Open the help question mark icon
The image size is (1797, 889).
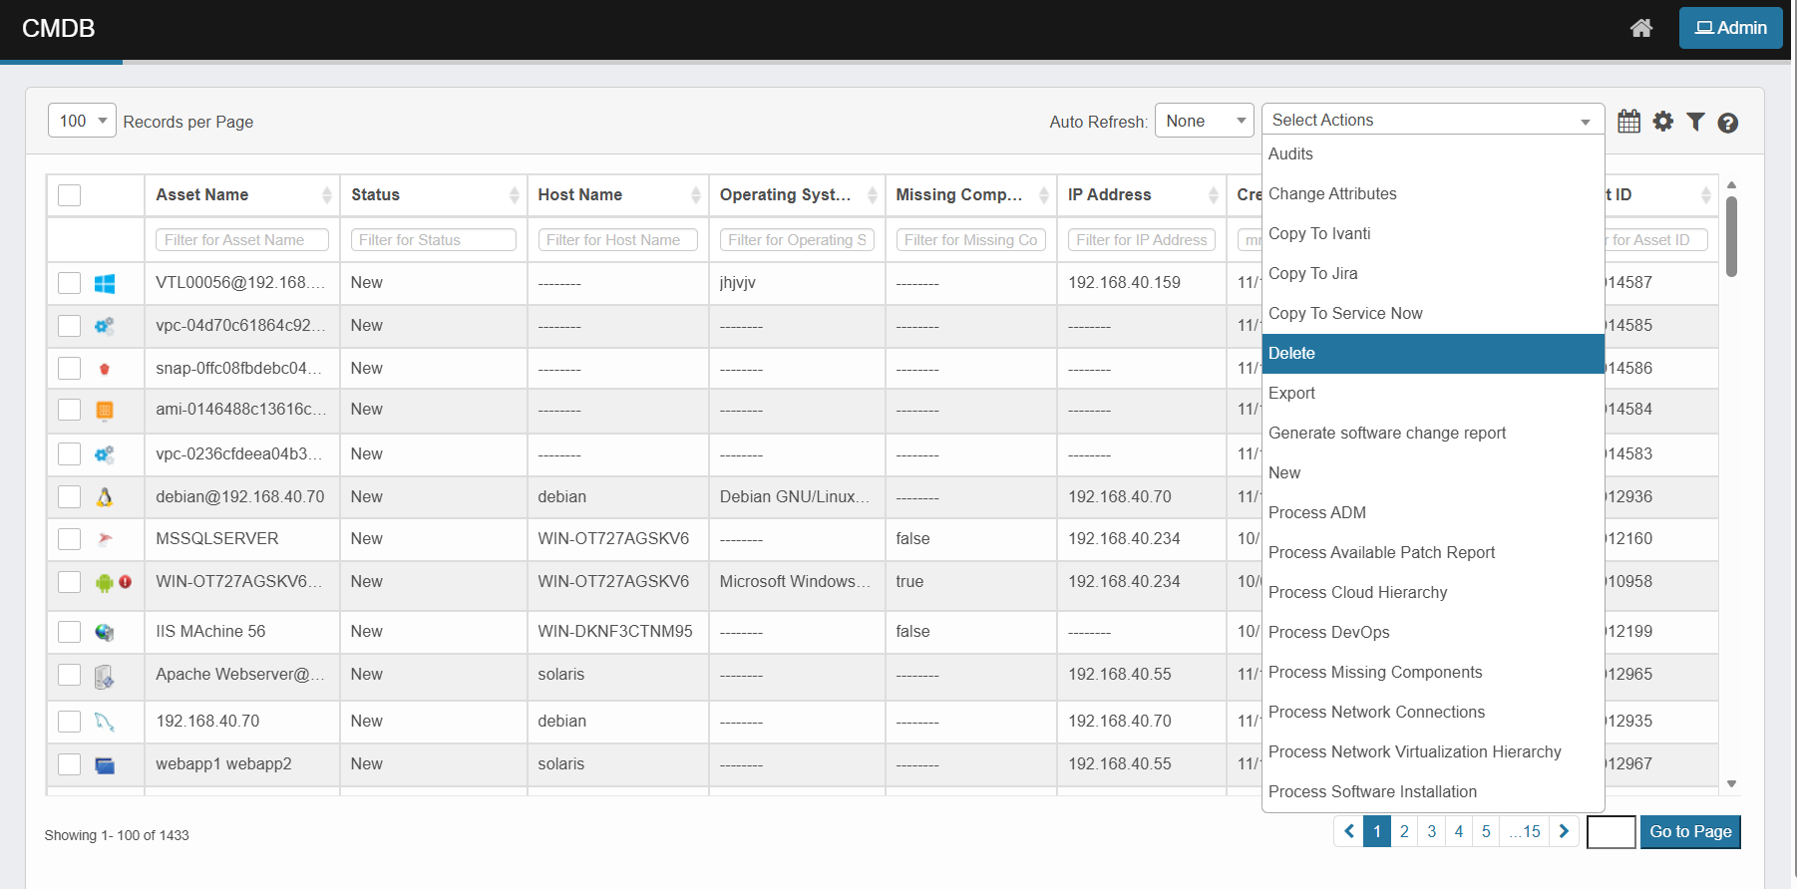point(1728,123)
